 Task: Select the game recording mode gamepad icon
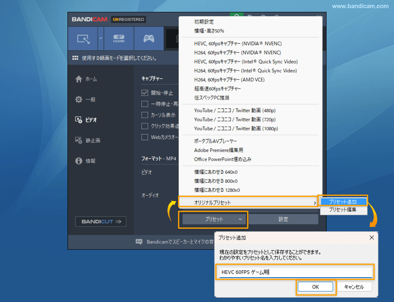149,39
